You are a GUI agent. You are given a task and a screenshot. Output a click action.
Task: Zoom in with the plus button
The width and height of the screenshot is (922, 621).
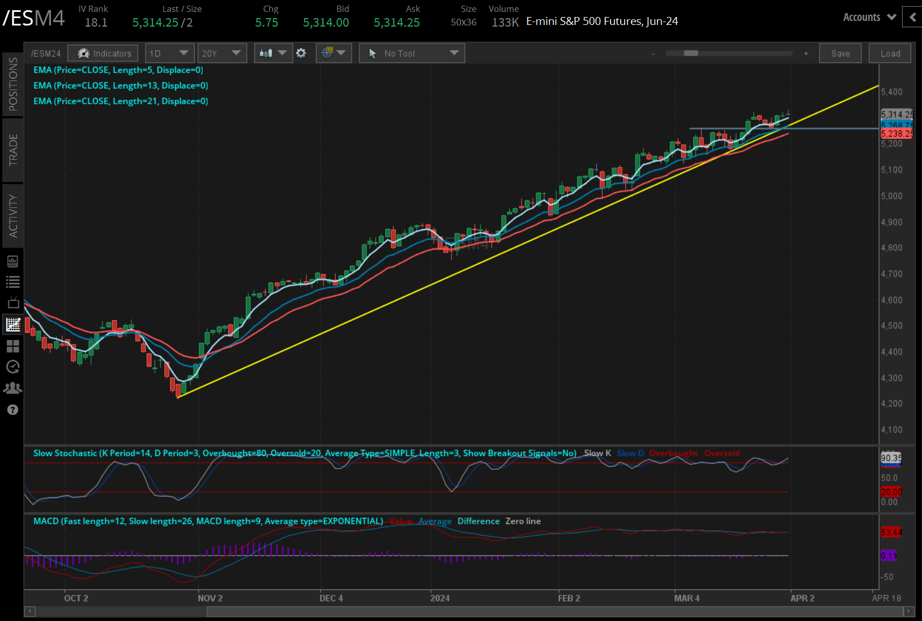[x=806, y=54]
